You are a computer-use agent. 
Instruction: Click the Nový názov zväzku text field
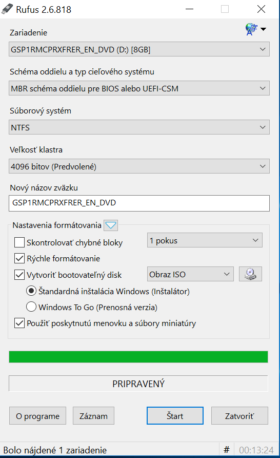click(x=139, y=203)
